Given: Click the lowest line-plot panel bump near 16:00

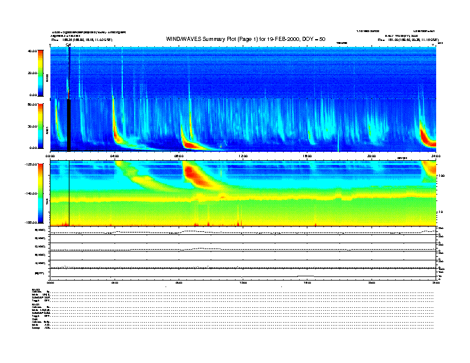Looking at the screenshot, I should click(306, 276).
